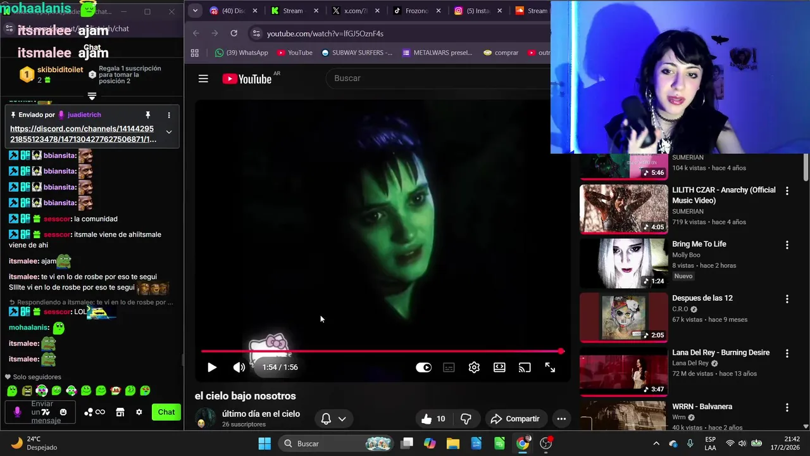Click the YouTube page scrollbar
This screenshot has width=810, height=456.
[x=806, y=168]
